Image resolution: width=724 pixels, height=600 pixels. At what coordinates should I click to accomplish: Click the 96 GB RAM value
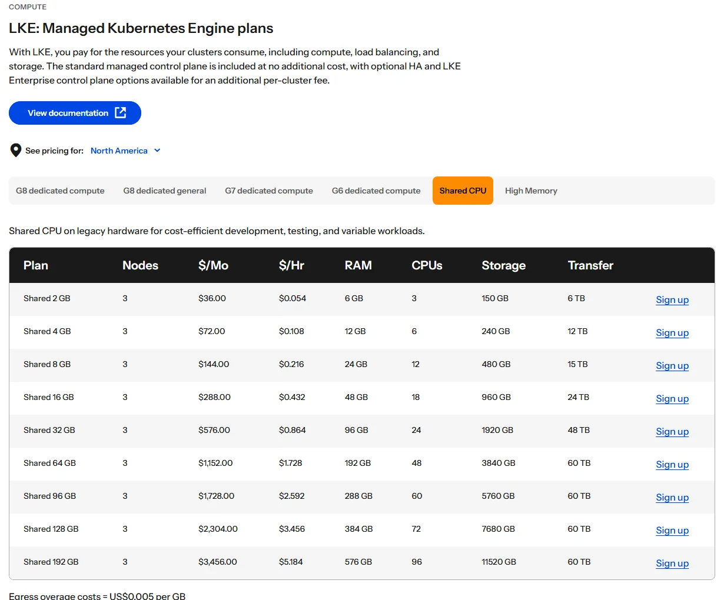357,430
